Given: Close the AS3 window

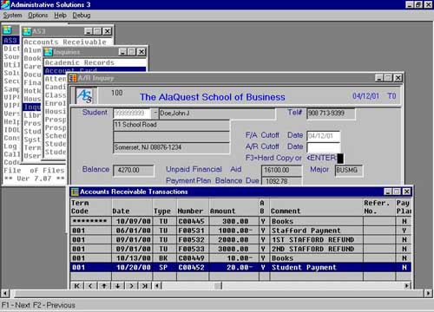Looking at the screenshot, I should pyautogui.click(x=108, y=31).
